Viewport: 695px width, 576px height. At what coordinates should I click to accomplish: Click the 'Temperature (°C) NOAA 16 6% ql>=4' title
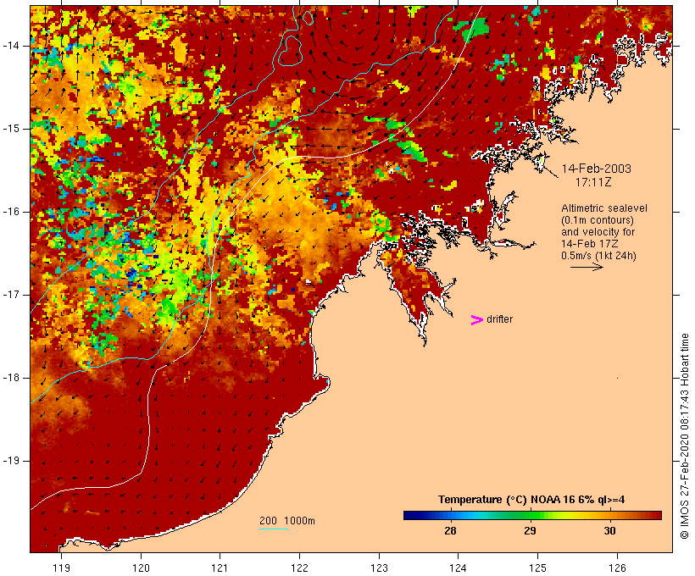point(531,500)
